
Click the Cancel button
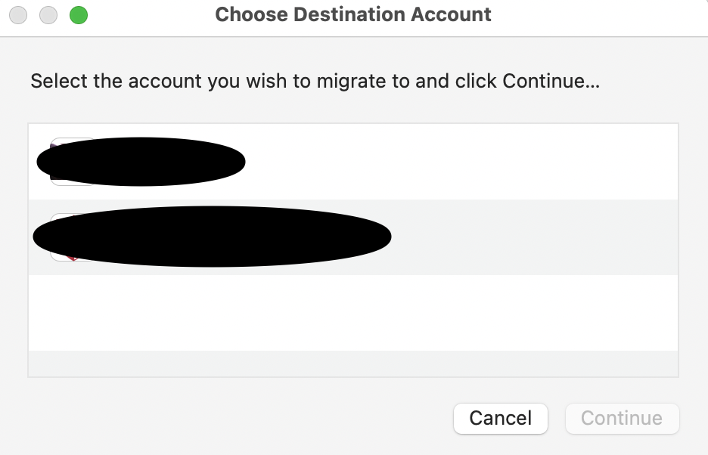[x=500, y=418]
